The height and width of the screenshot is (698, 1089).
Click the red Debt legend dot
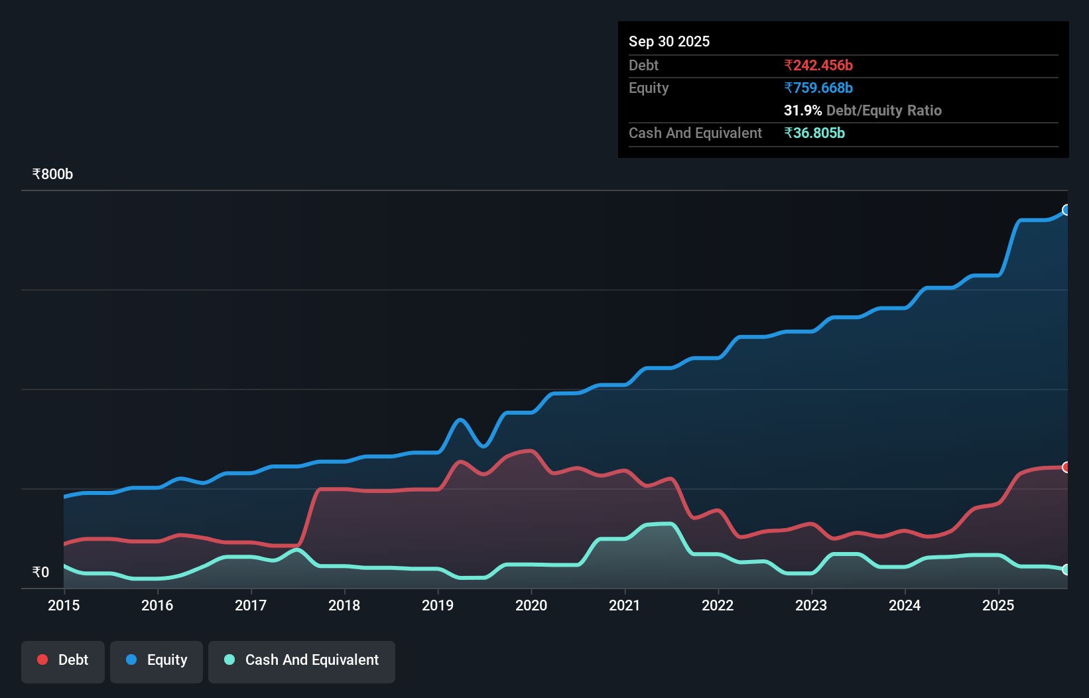[x=41, y=660]
